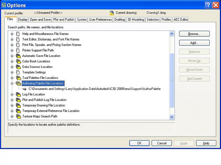Viewport: 221px width, 165px height.
Task: Click the Texture Maps Search Path folder icon
Action: coord(18,116)
